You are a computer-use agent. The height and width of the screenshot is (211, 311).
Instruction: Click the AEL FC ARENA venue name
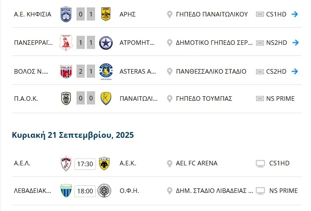tap(197, 163)
